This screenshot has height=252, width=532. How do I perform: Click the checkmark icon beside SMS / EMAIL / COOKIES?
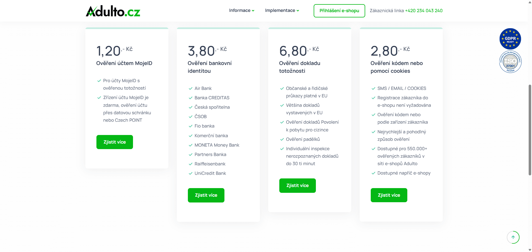[373, 89]
